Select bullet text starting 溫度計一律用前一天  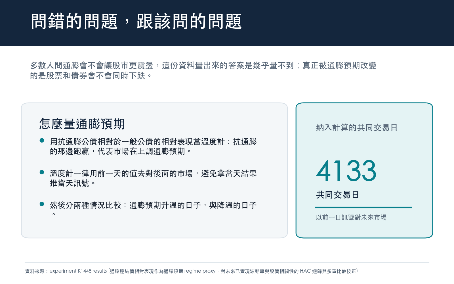coord(153,178)
